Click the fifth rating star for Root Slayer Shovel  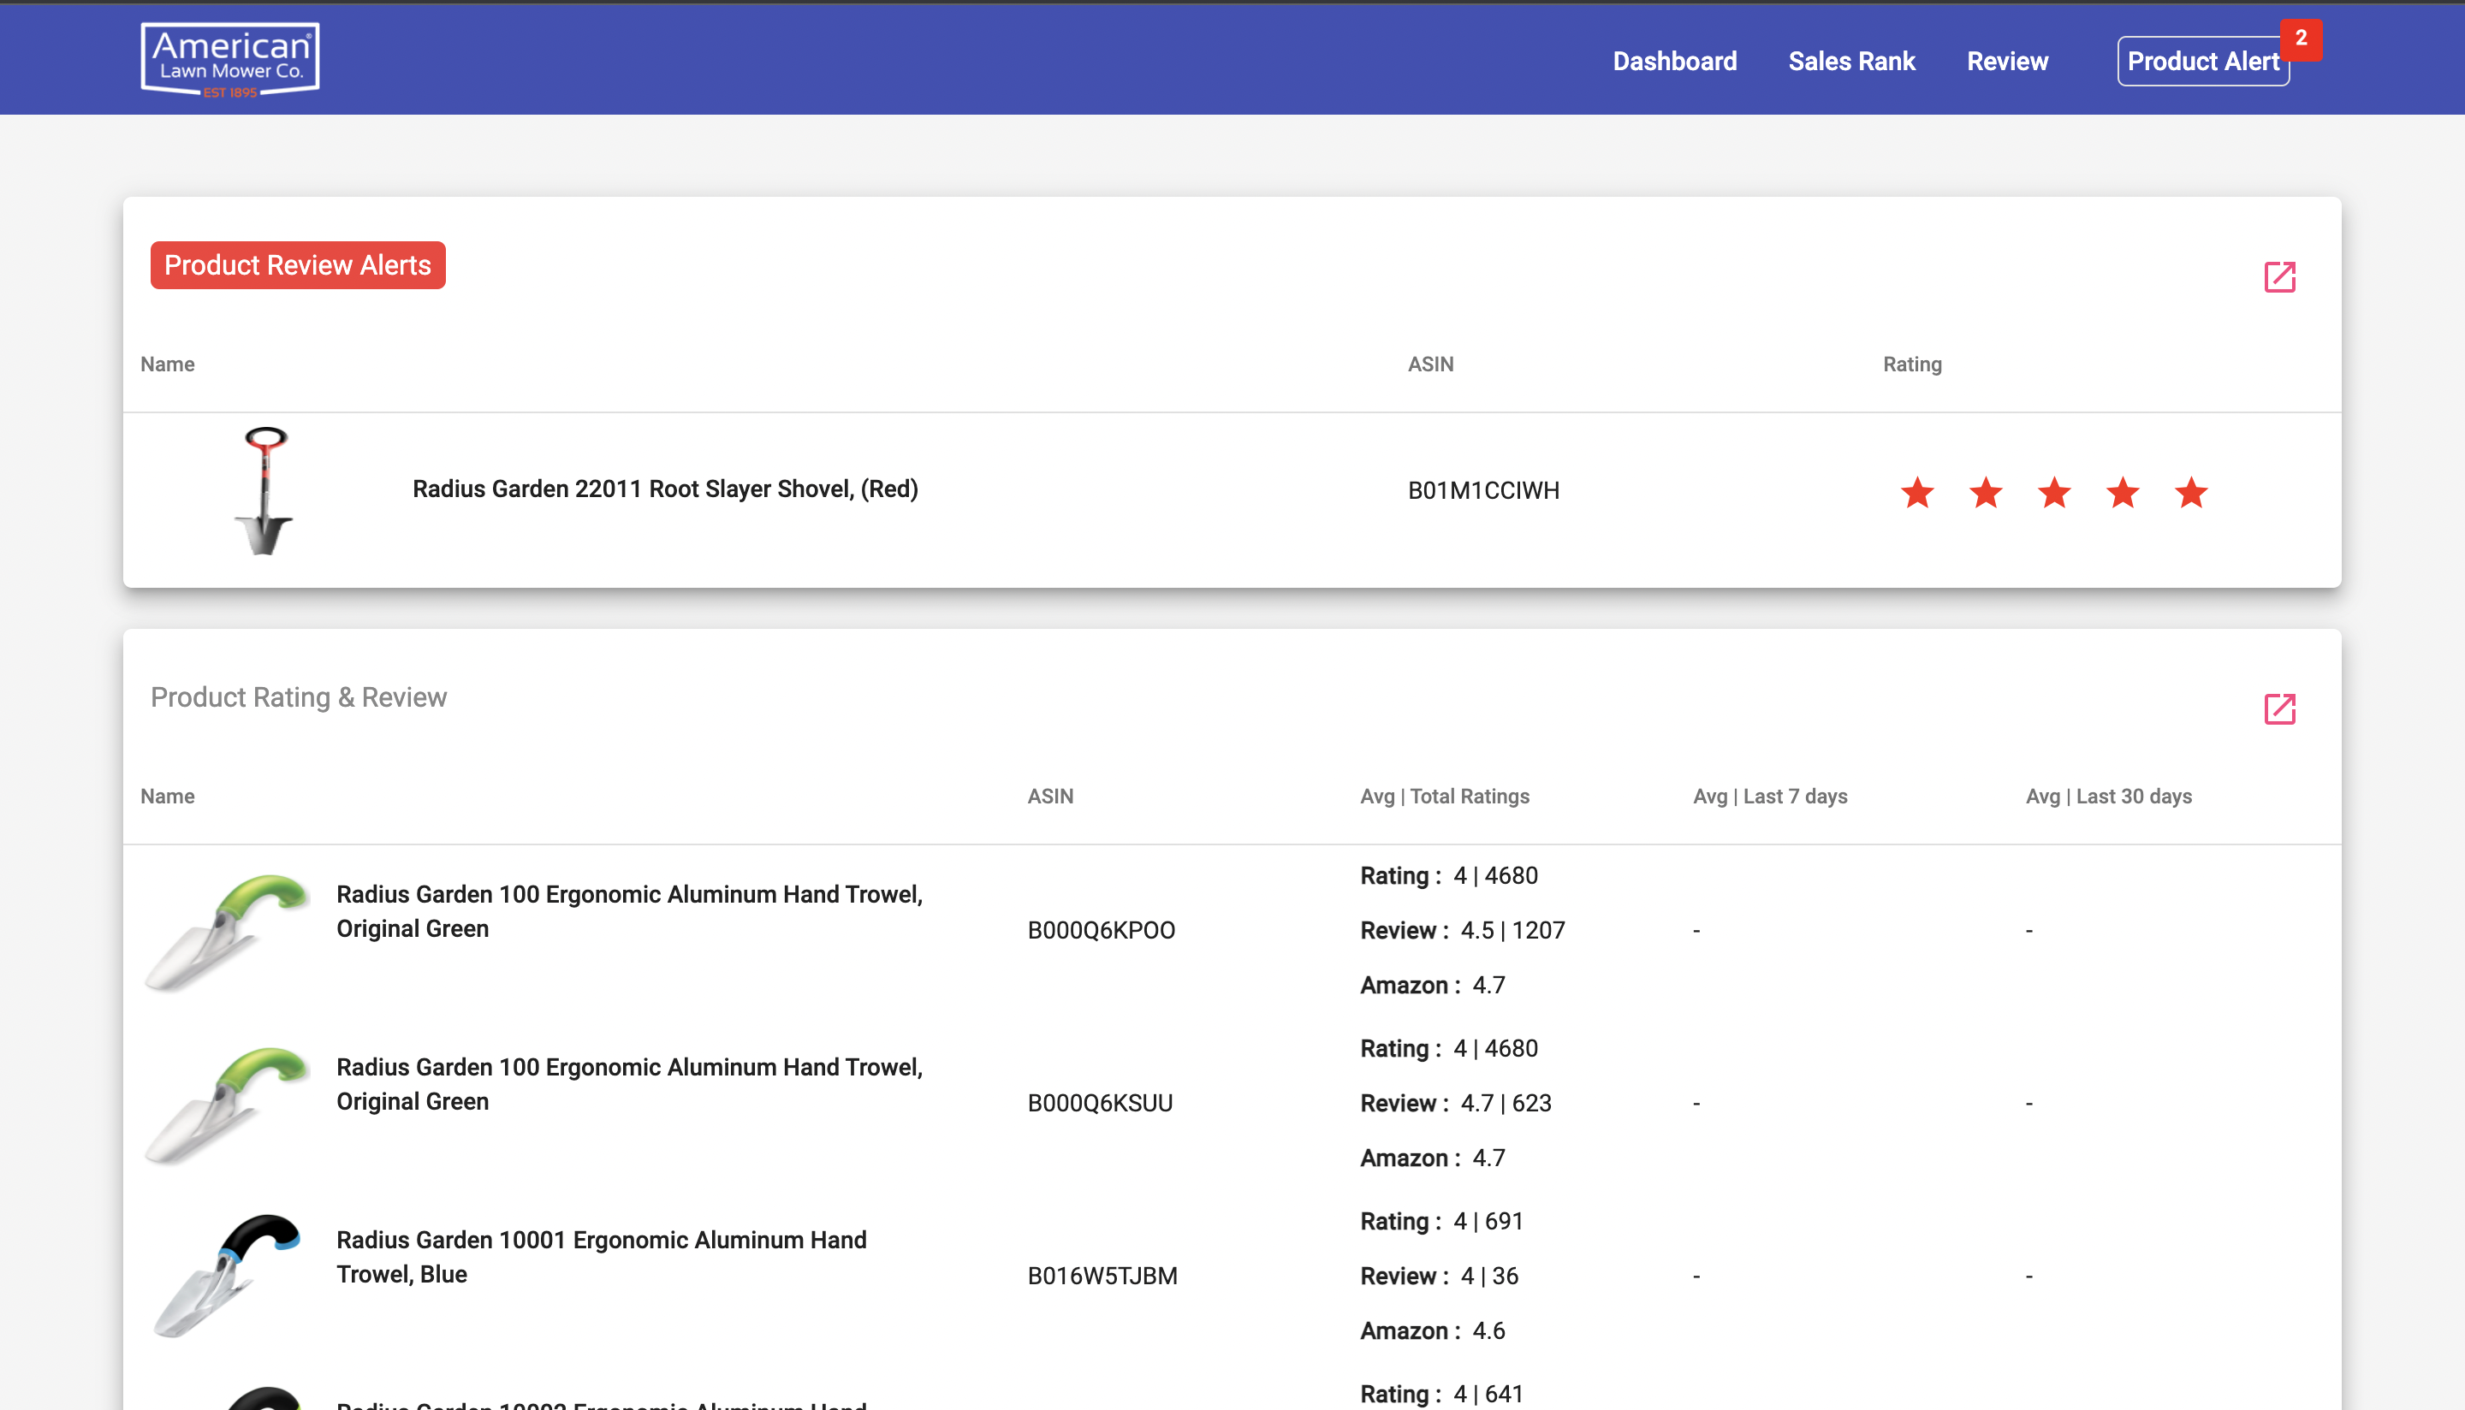click(x=2192, y=493)
